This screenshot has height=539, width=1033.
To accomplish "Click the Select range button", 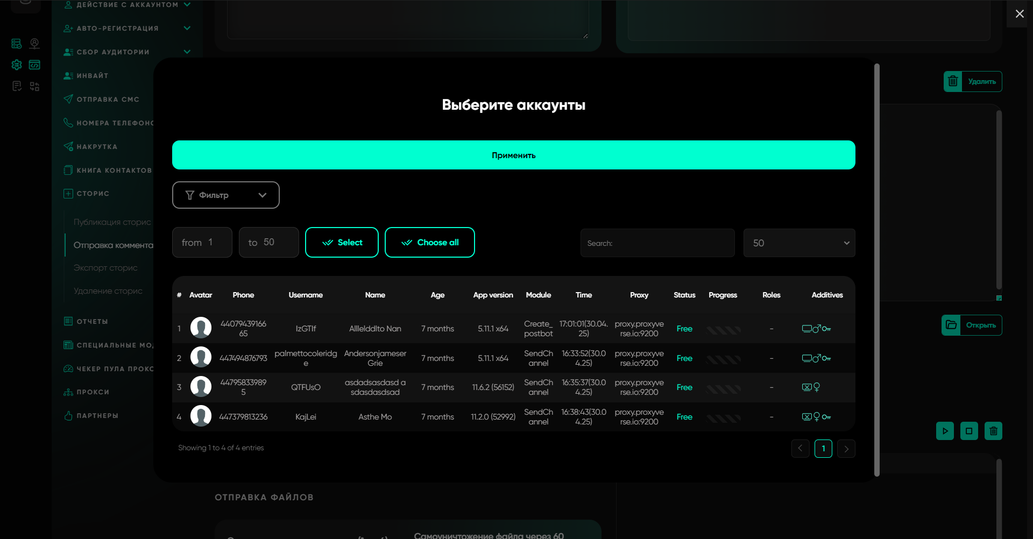I will tap(342, 243).
